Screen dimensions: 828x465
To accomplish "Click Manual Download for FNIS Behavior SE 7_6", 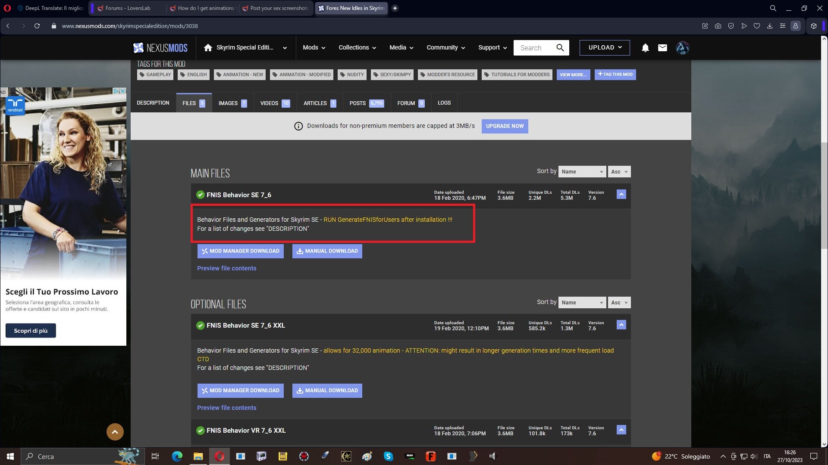I will 327,251.
